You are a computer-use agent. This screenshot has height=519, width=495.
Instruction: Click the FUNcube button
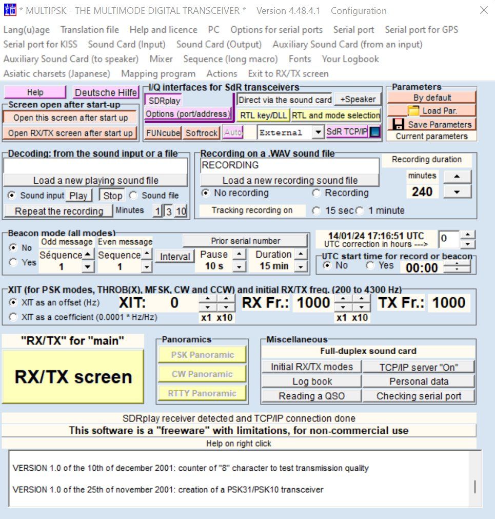(163, 133)
